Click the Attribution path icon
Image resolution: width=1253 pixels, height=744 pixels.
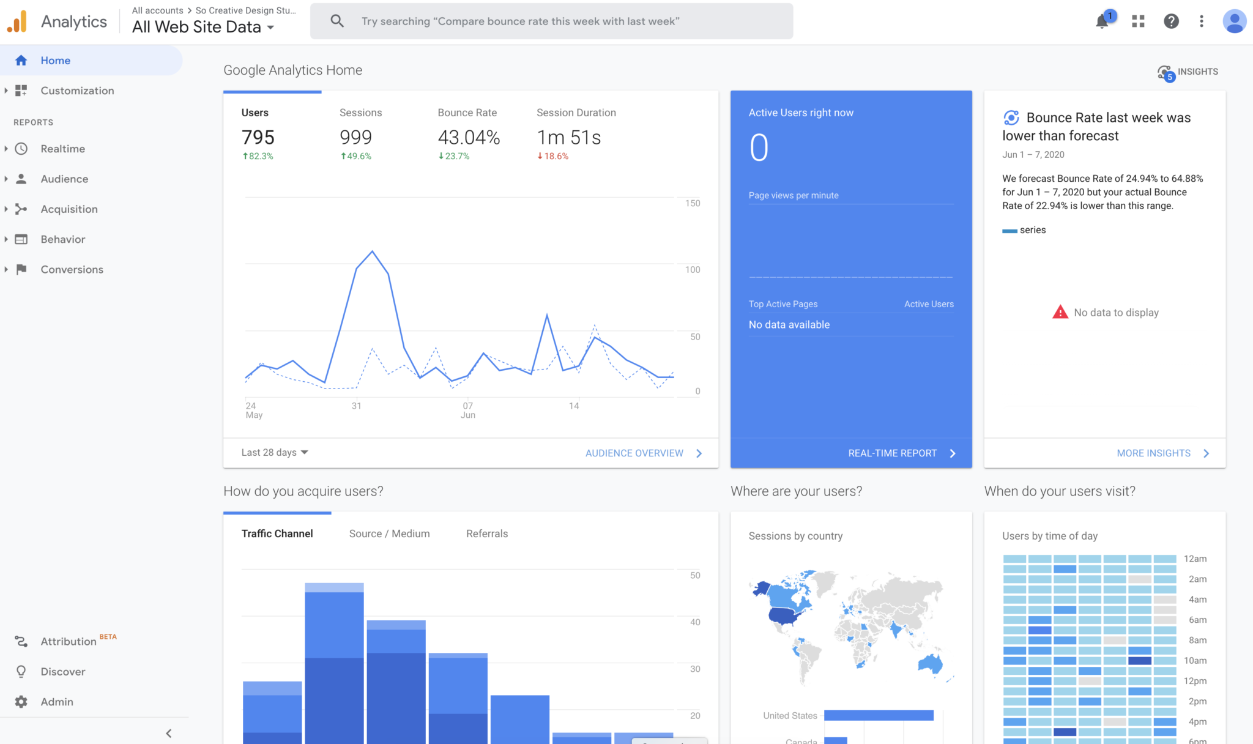[x=21, y=641]
